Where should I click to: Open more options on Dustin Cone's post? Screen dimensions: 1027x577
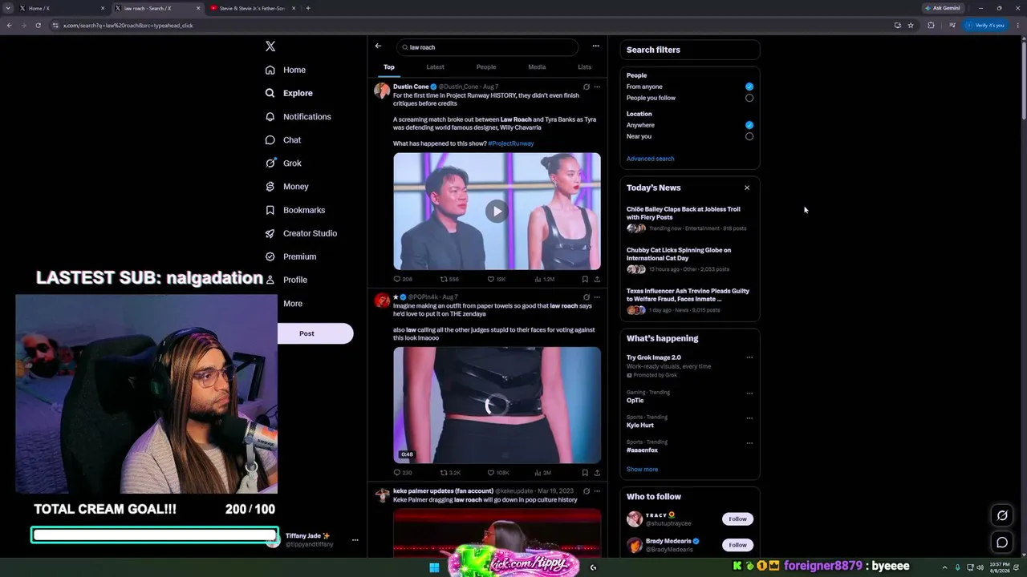pyautogui.click(x=597, y=87)
